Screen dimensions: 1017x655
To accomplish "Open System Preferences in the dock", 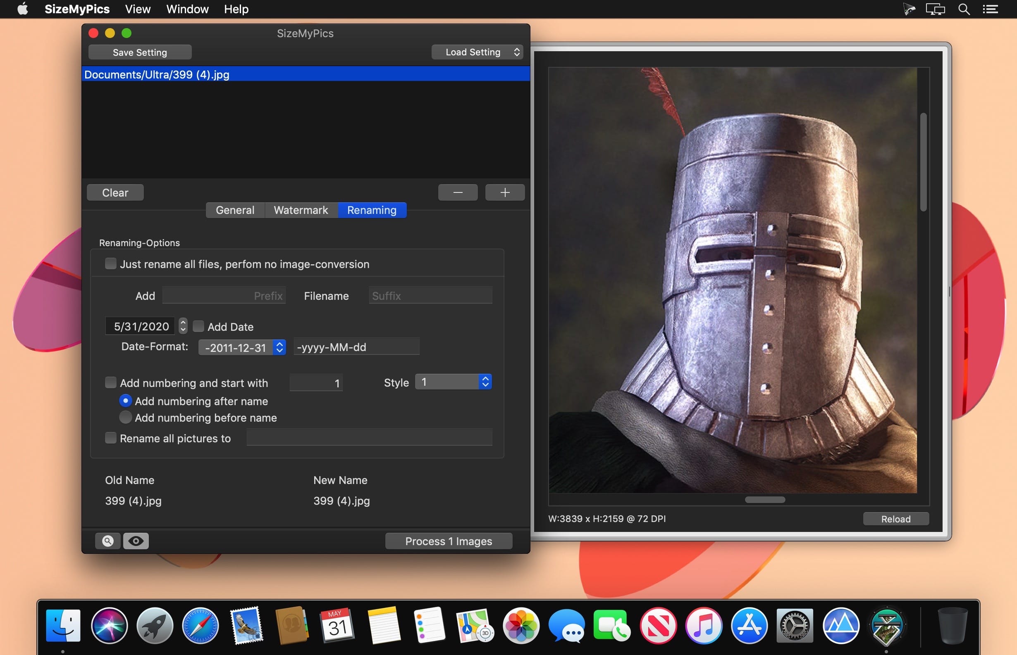I will [794, 626].
